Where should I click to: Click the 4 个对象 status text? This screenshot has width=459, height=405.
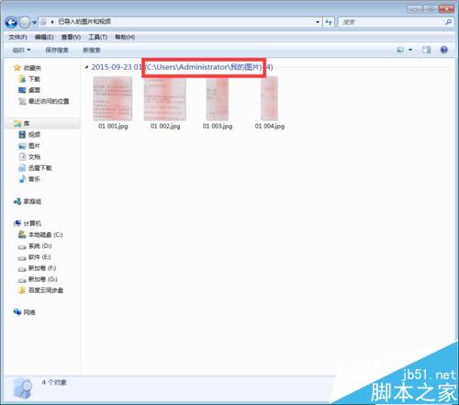pos(54,382)
